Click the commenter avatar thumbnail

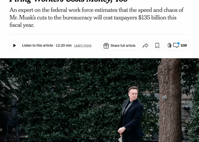(x=169, y=45)
